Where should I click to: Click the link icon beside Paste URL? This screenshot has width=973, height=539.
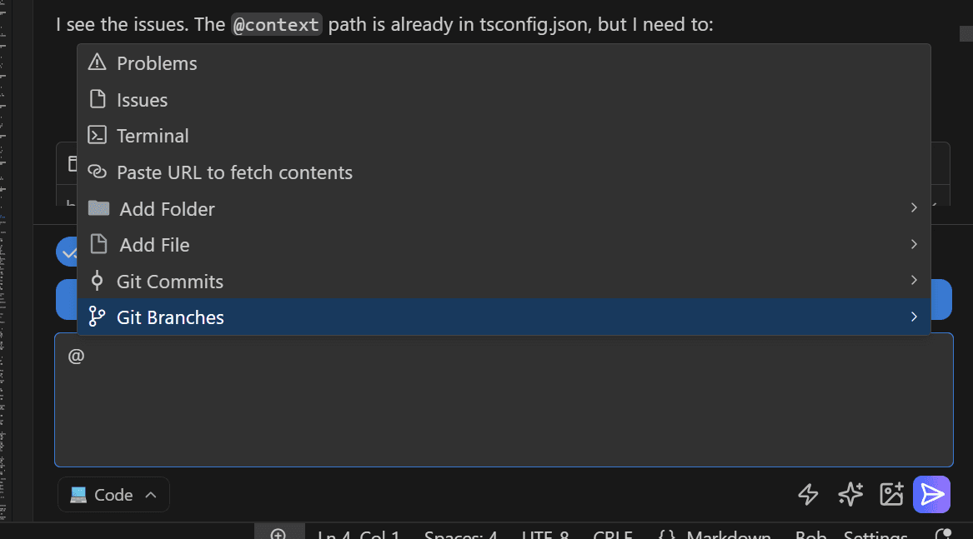pyautogui.click(x=98, y=172)
